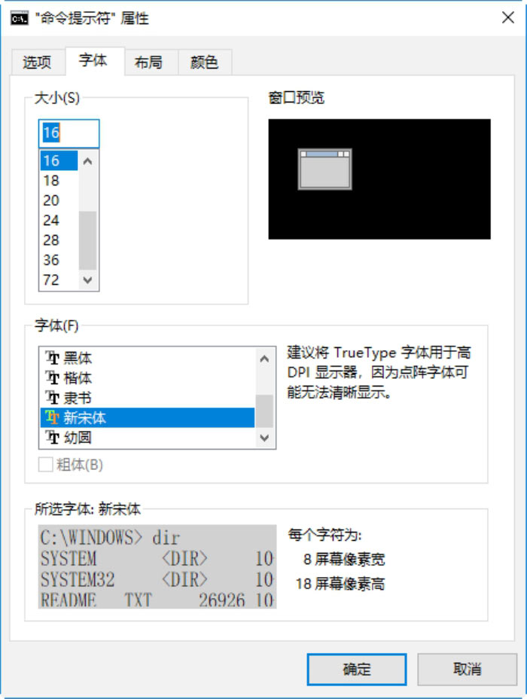Click the size list scrollbar thumb
Viewport: 527px width, 699px height.
click(x=88, y=240)
